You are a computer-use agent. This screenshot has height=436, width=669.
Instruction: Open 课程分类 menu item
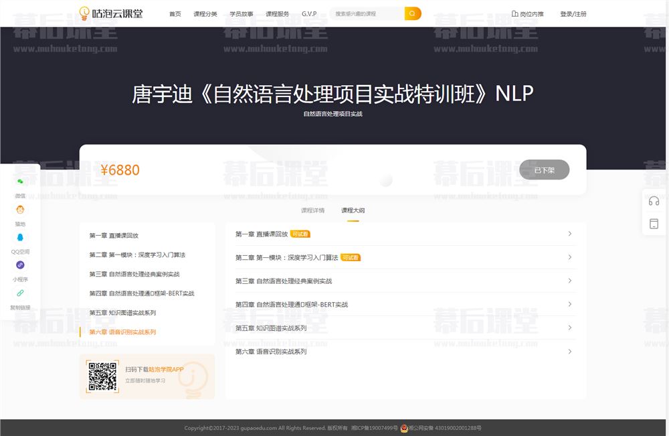205,13
